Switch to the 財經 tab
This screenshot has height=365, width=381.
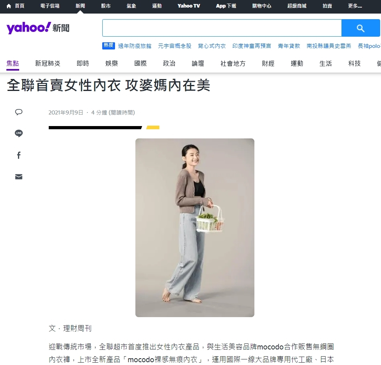tap(268, 63)
